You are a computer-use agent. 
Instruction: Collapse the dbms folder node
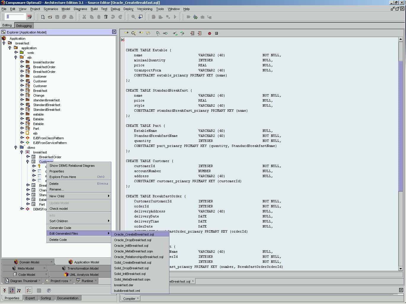coord(16,148)
